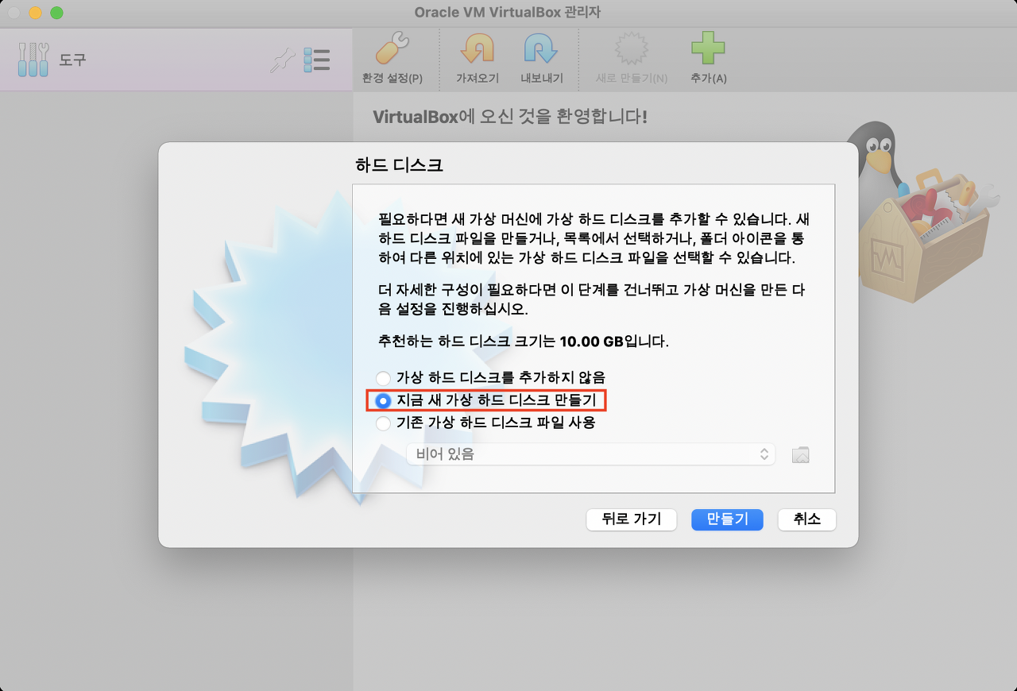Open the '비어 있음' disk file dropdown
This screenshot has height=691, width=1017.
pyautogui.click(x=590, y=454)
